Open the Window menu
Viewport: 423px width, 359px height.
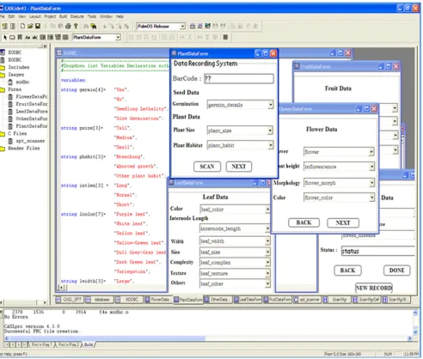pyautogui.click(x=106, y=16)
